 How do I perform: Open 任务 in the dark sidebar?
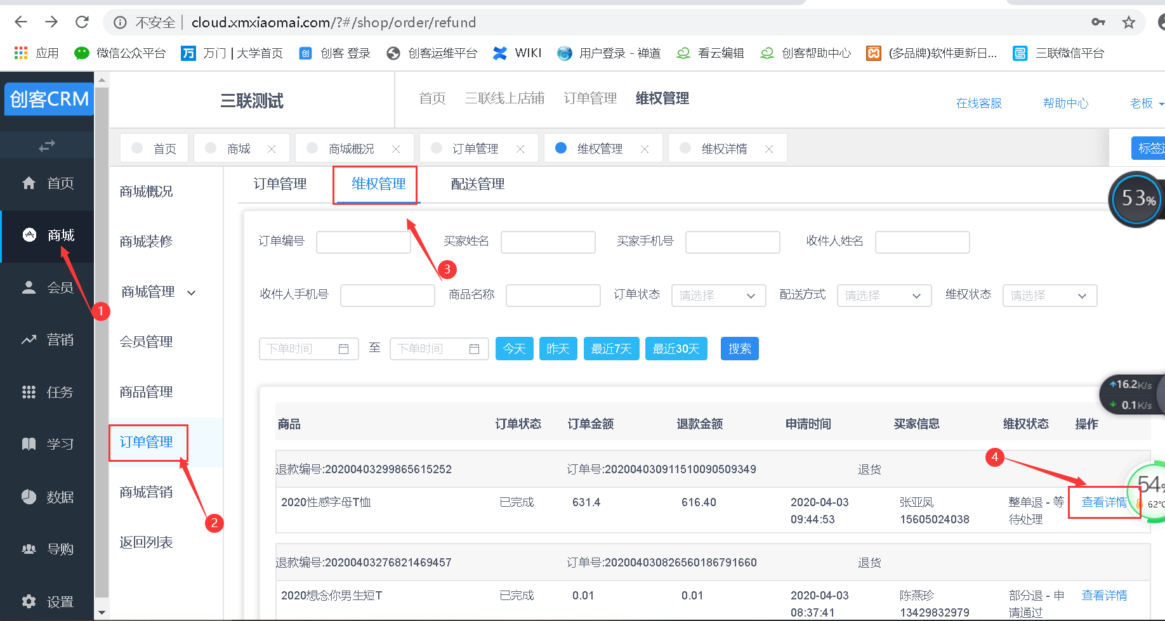pyautogui.click(x=47, y=392)
